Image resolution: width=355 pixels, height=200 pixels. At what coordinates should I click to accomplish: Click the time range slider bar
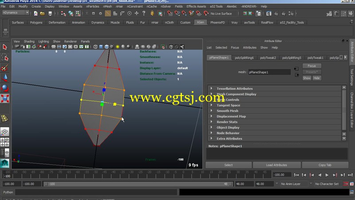(138, 184)
